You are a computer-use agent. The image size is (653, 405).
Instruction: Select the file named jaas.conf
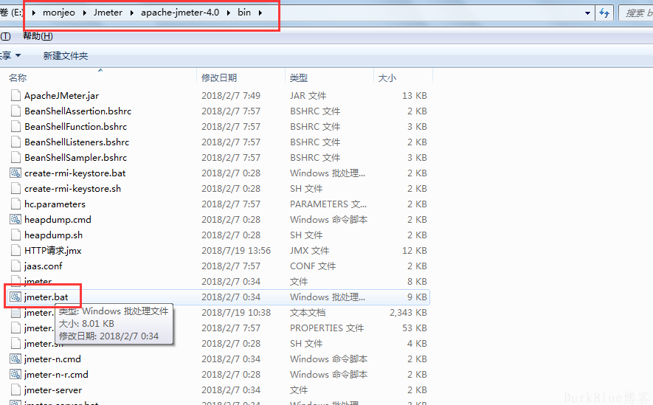[44, 266]
